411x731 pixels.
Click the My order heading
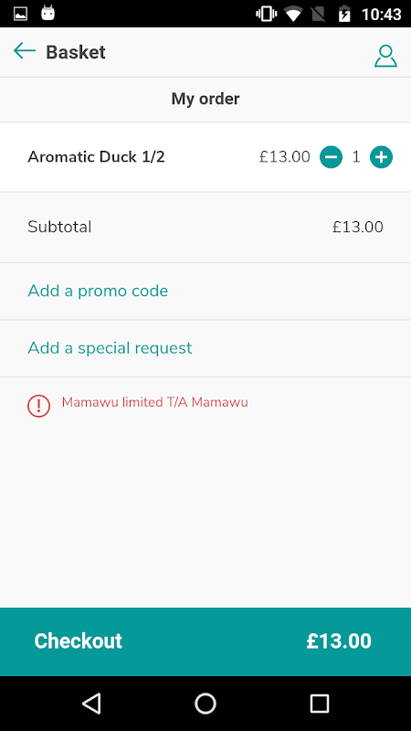point(205,99)
